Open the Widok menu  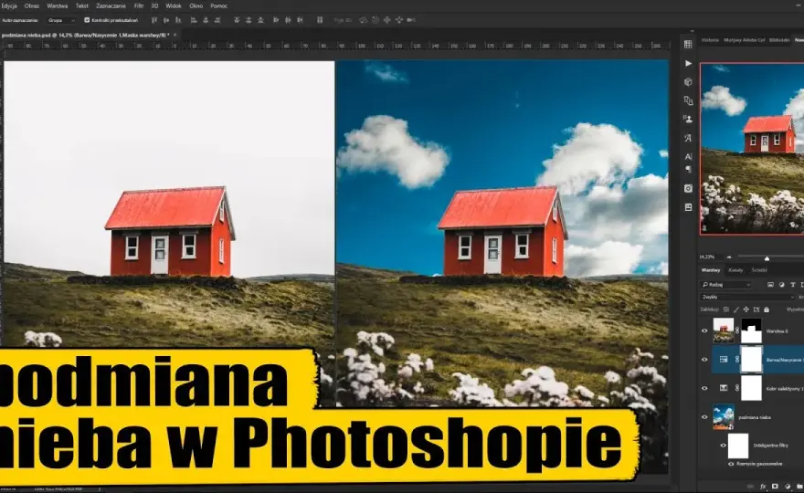click(174, 6)
